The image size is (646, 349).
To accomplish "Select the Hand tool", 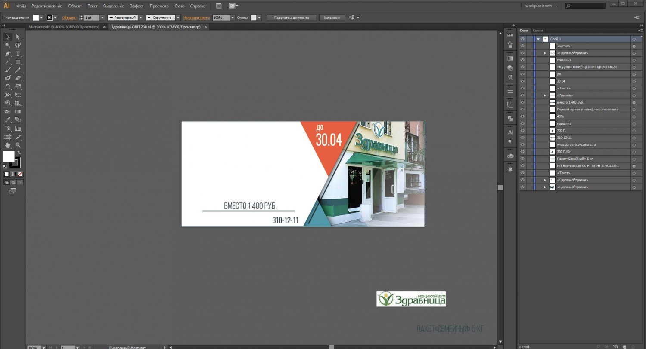I will [8, 145].
